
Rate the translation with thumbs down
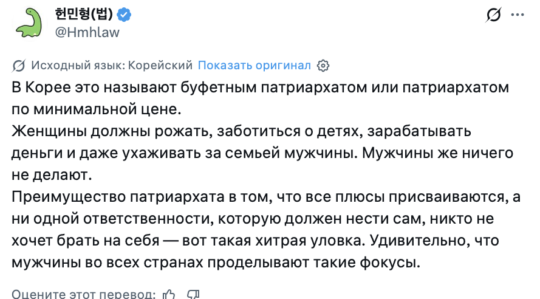pos(193,294)
